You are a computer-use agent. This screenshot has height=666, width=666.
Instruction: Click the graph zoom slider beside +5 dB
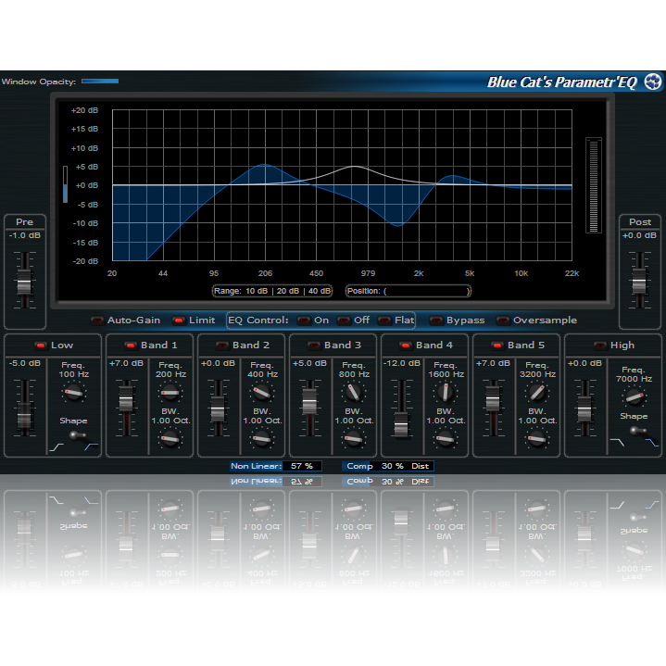pos(65,184)
